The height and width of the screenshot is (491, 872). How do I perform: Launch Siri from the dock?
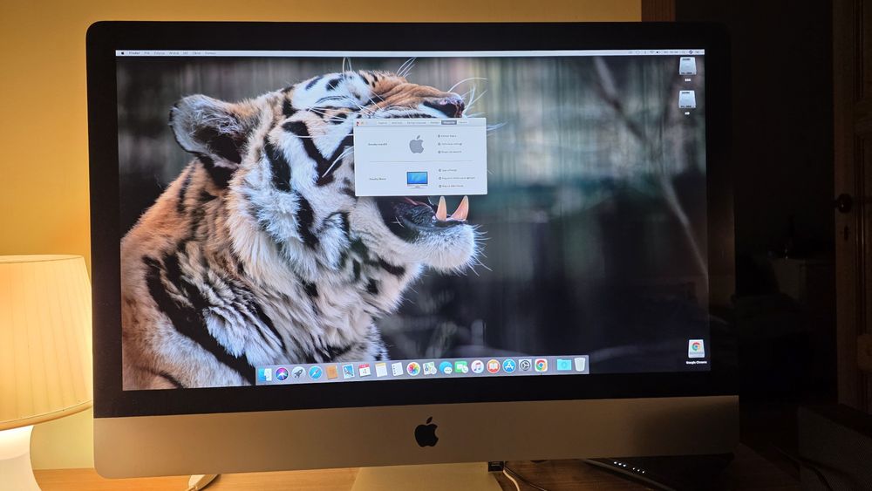[282, 373]
